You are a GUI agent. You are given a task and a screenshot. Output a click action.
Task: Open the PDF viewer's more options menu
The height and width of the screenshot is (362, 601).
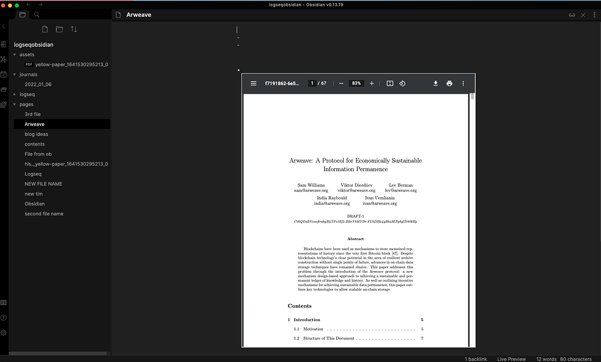(463, 83)
